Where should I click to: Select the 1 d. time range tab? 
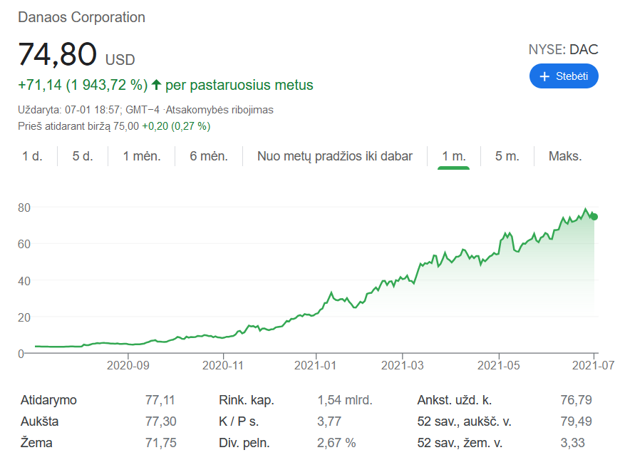32,156
